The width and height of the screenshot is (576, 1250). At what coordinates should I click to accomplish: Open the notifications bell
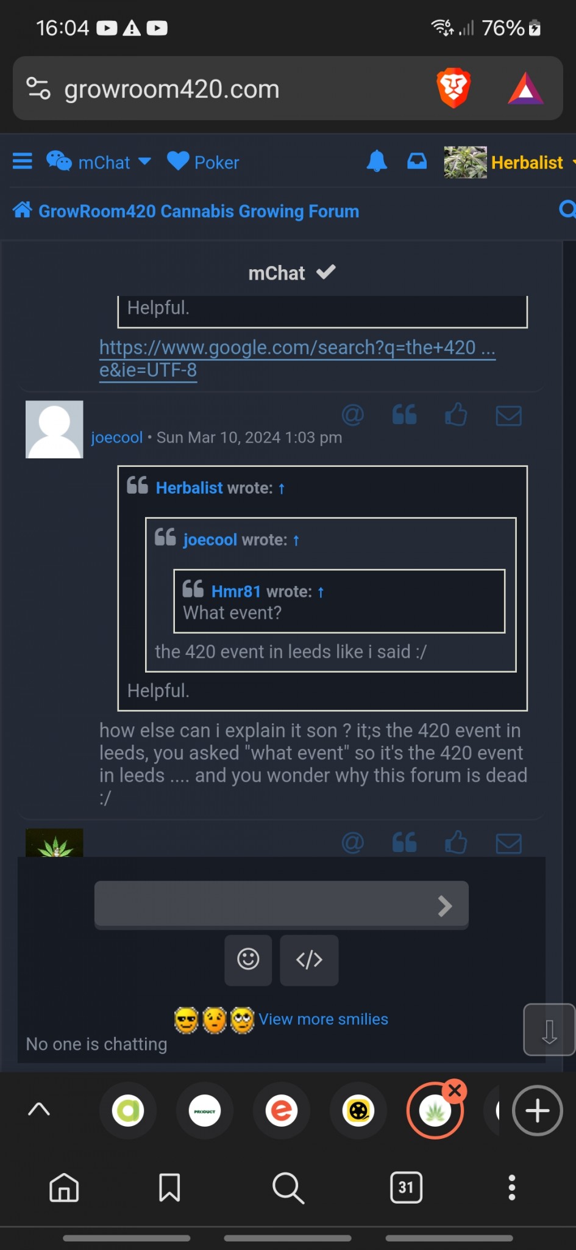pyautogui.click(x=377, y=161)
